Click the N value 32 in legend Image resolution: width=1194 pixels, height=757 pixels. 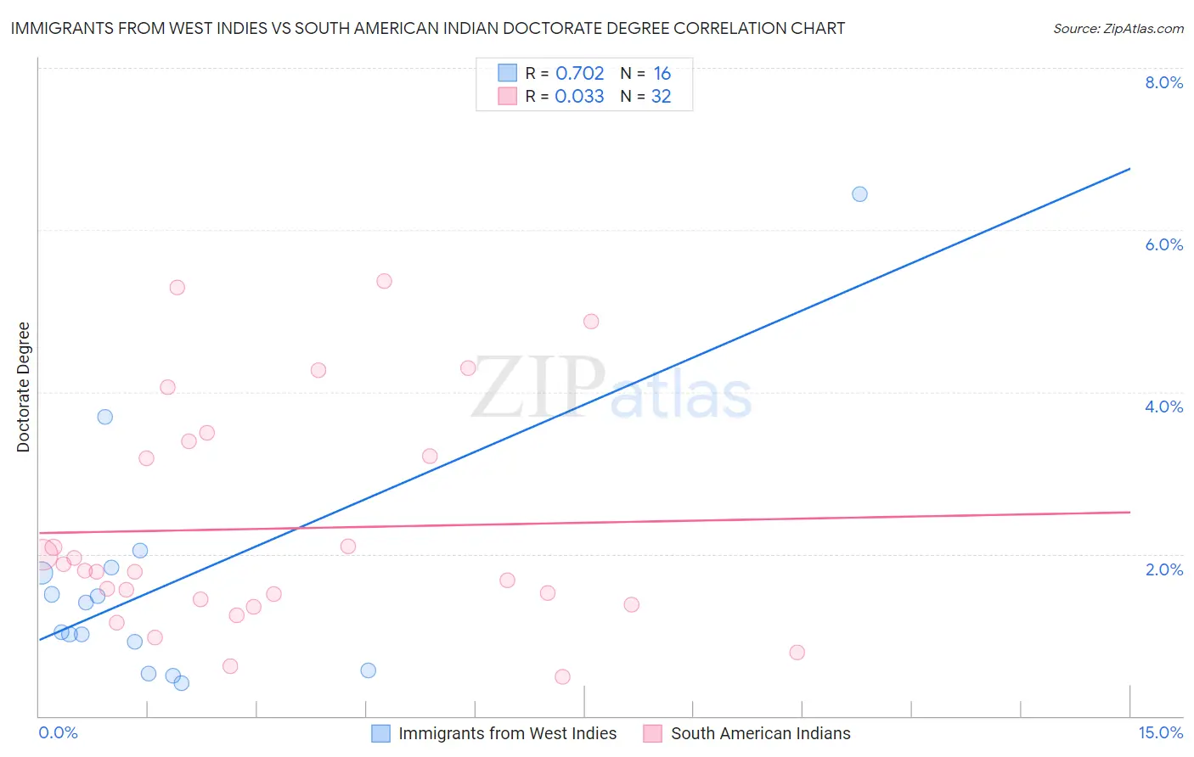(x=662, y=96)
